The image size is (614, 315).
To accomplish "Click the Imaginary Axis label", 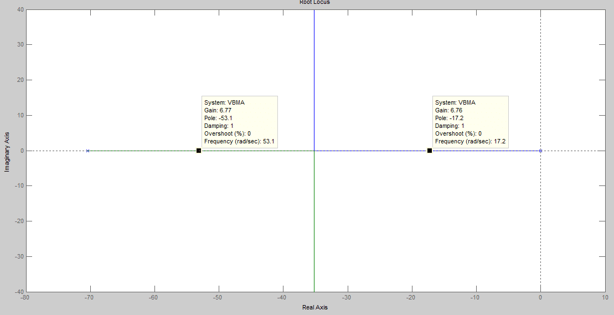I will [7, 151].
